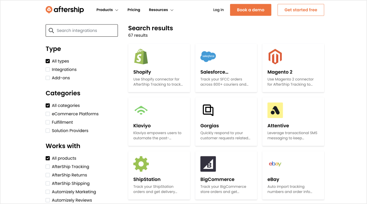This screenshot has height=204, width=367.
Task: Expand the Products dropdown menu
Action: (x=107, y=10)
